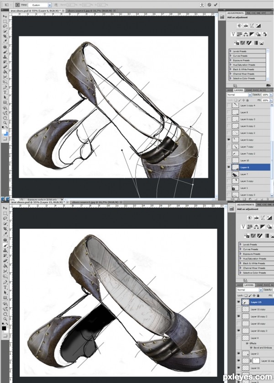Click Lock all icon in lower Layers panel
The width and height of the screenshot is (274, 383).
pyautogui.click(x=258, y=295)
